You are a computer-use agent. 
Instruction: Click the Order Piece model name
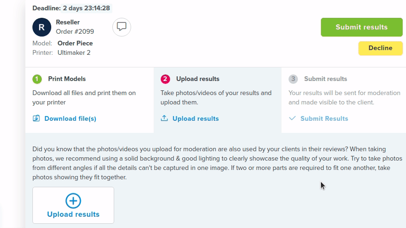pos(75,44)
